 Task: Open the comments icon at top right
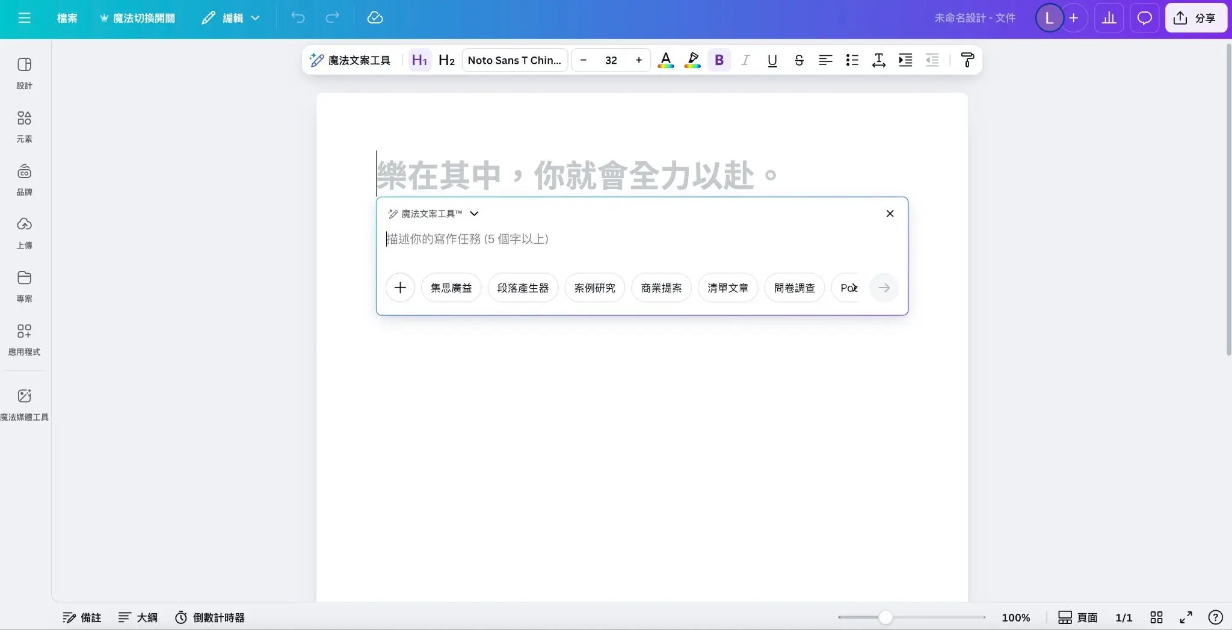(1144, 17)
